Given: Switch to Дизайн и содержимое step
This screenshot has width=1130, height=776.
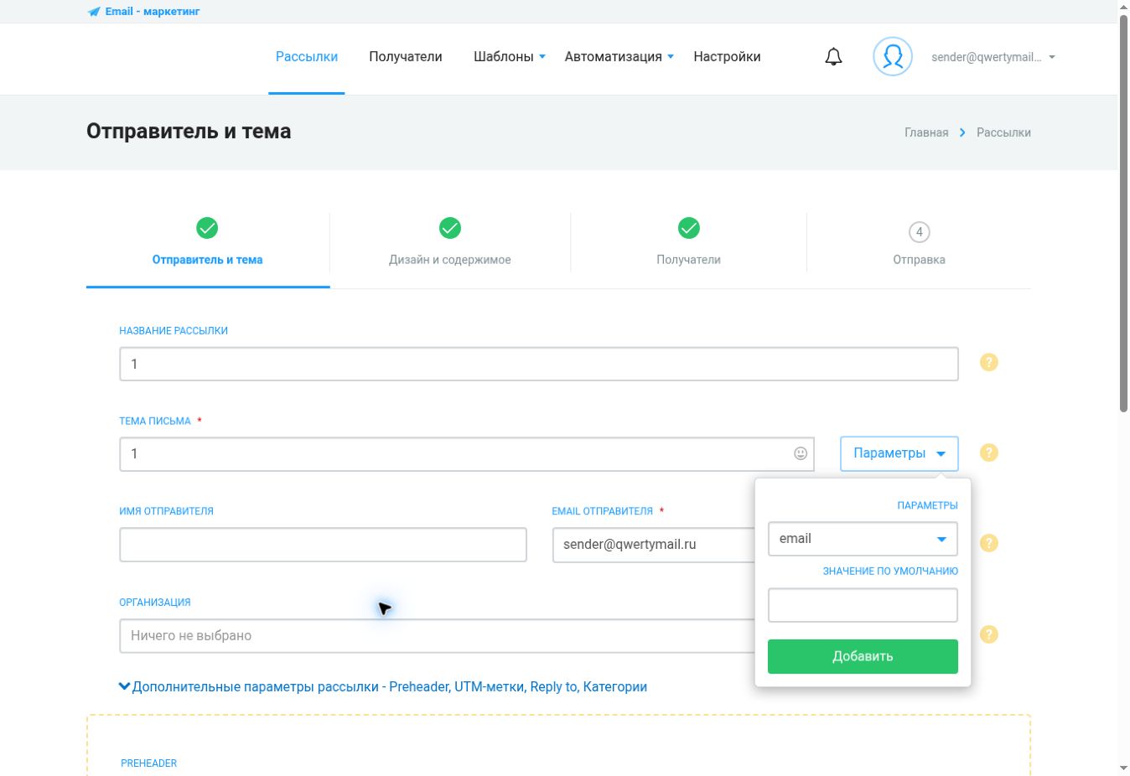Looking at the screenshot, I should tap(450, 260).
